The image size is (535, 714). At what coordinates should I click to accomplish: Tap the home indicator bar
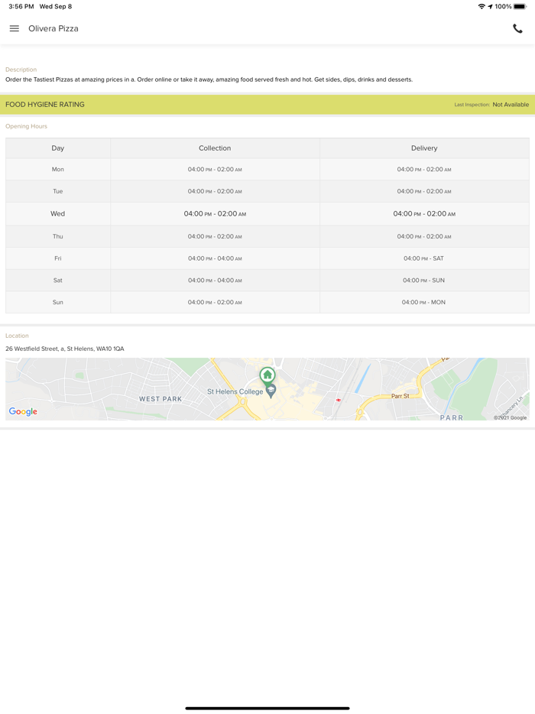tap(267, 708)
